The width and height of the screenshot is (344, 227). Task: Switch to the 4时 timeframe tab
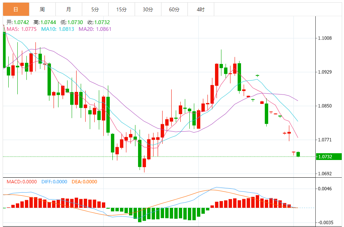click(201, 9)
